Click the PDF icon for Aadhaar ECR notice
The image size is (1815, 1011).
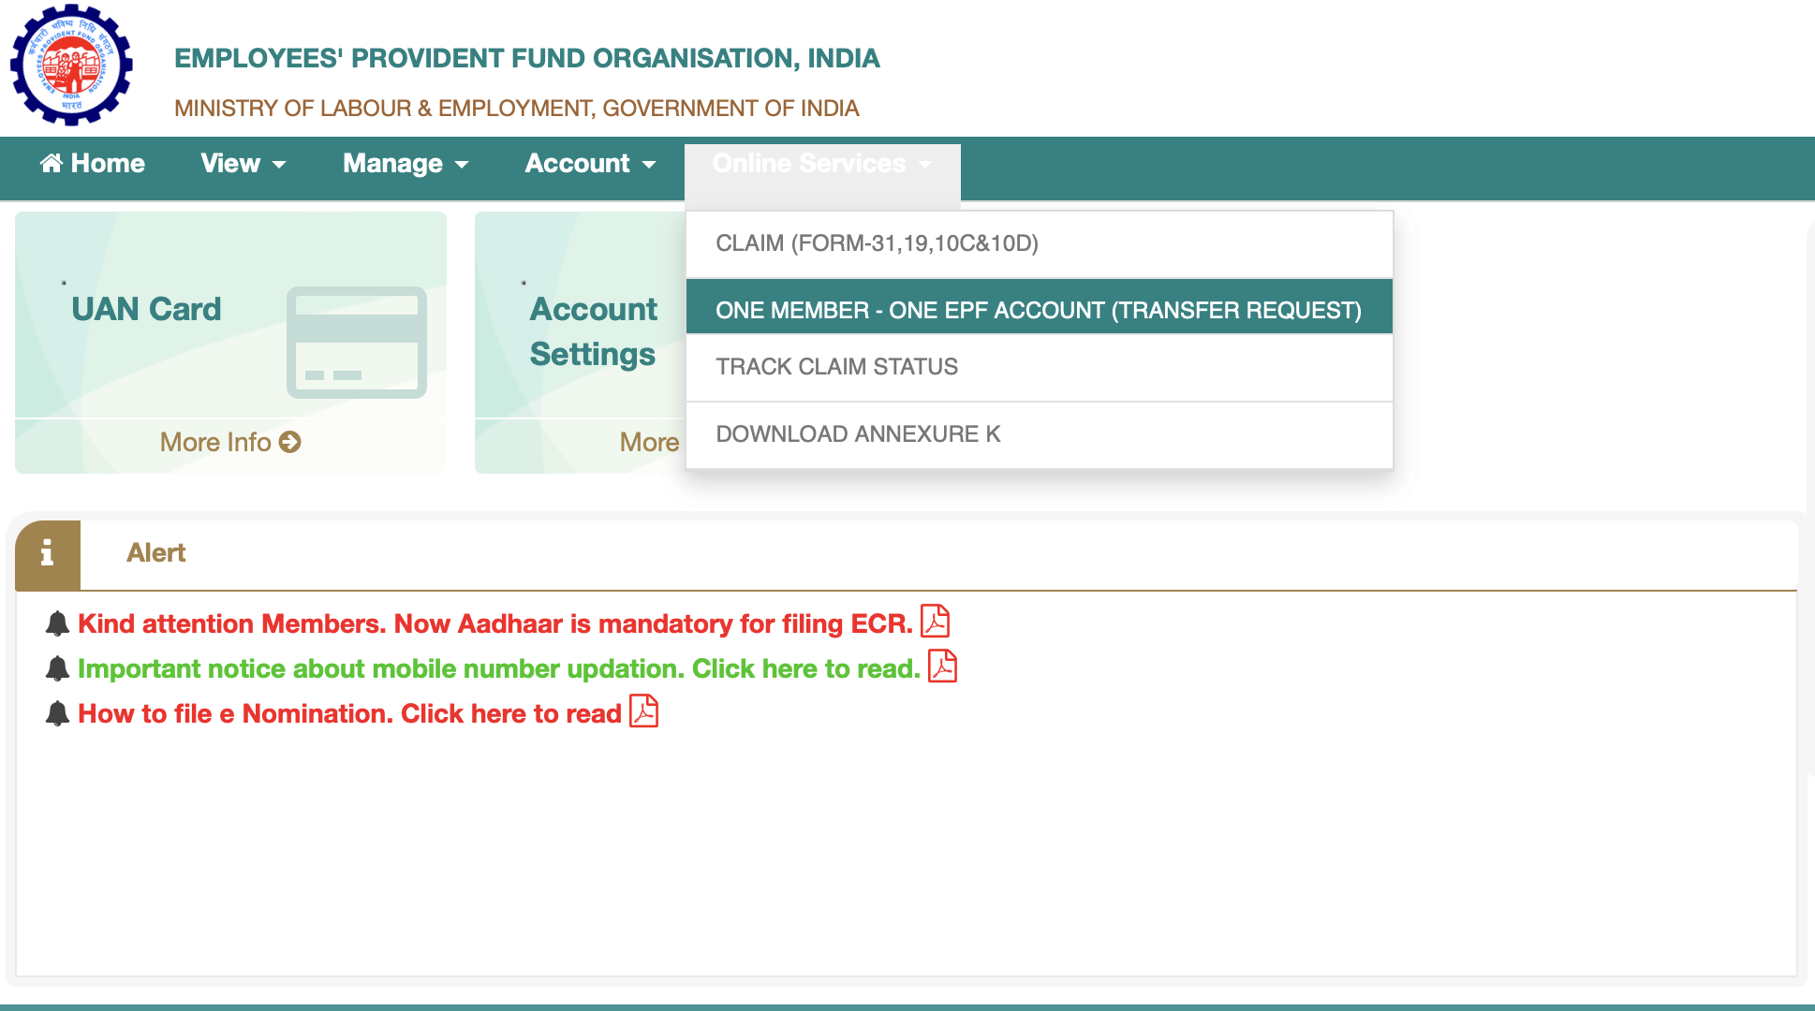click(x=936, y=623)
